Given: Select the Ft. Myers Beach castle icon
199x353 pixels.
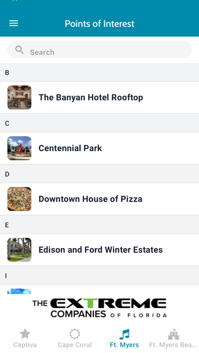Looking at the screenshot, I should click(x=174, y=334).
